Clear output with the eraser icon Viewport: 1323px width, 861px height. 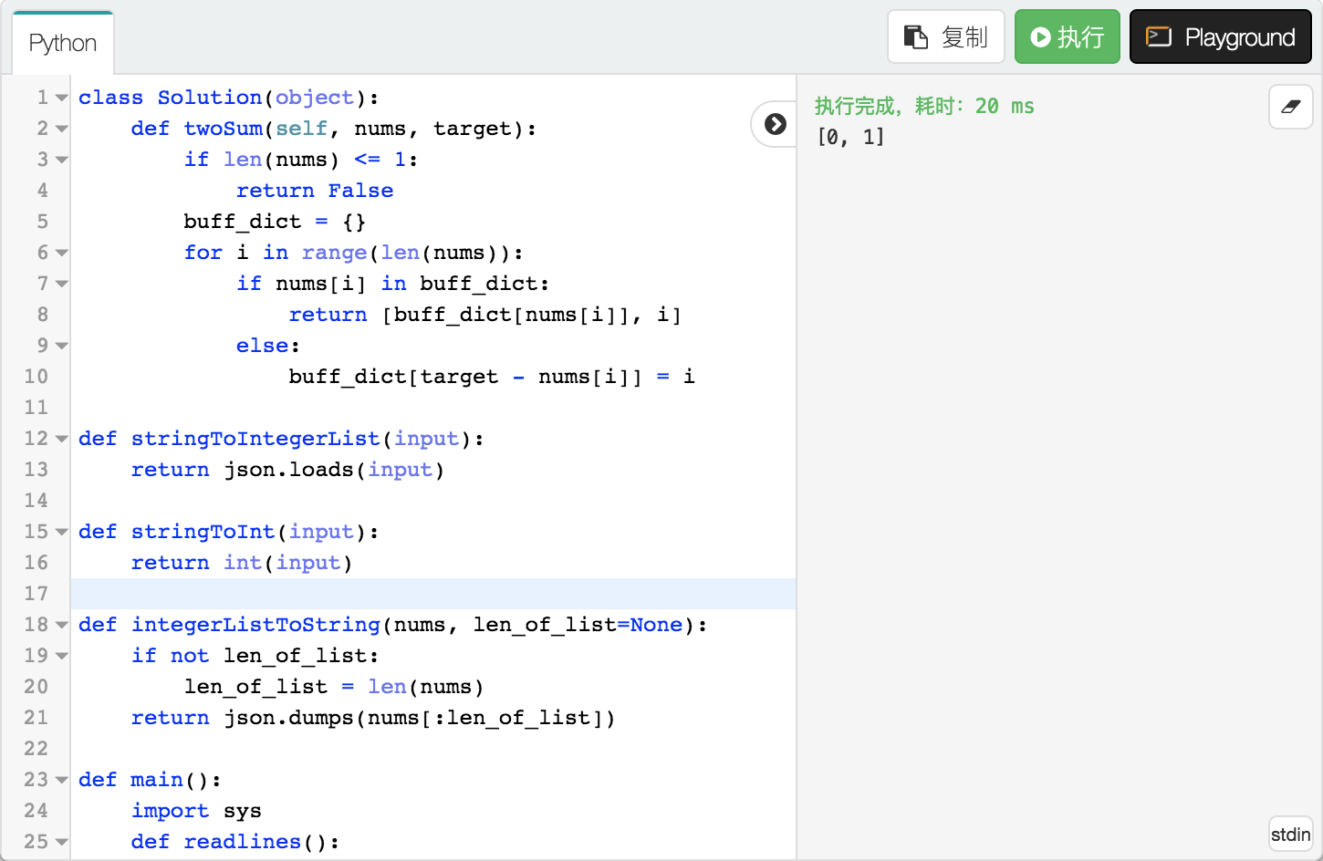(1290, 107)
